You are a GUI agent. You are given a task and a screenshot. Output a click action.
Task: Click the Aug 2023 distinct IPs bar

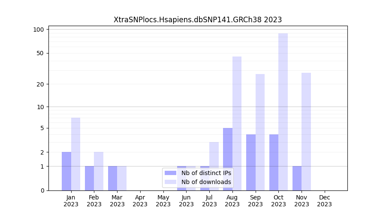click(228, 159)
